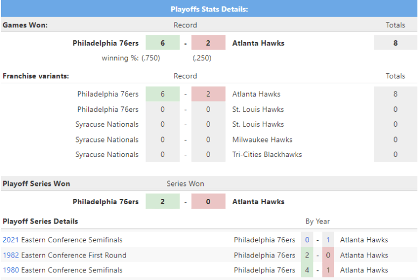Click the red 0 series won box

(x=208, y=202)
